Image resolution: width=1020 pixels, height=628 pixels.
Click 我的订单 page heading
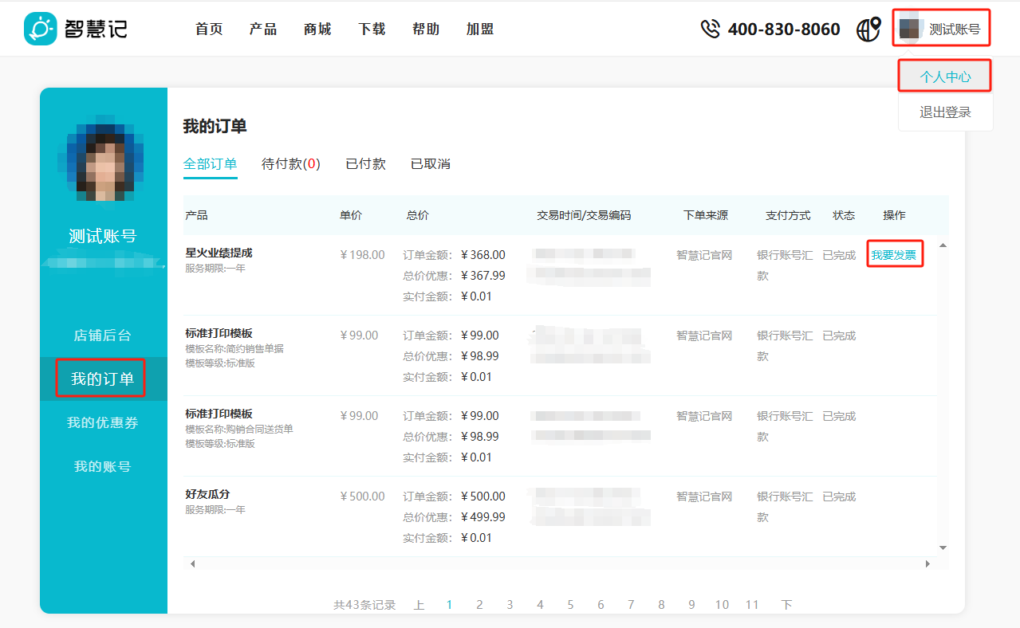(215, 126)
